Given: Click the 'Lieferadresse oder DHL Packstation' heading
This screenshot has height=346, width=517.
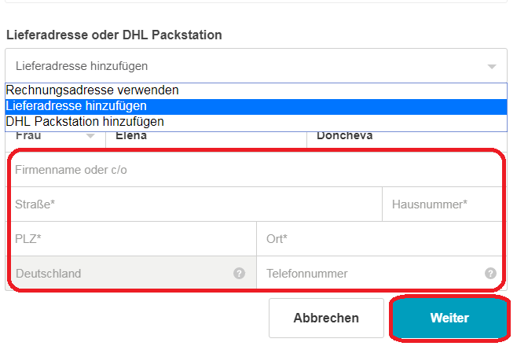Looking at the screenshot, I should coord(114,35).
